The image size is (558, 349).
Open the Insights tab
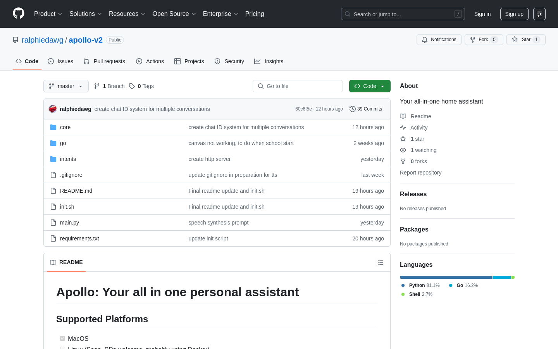[269, 61]
